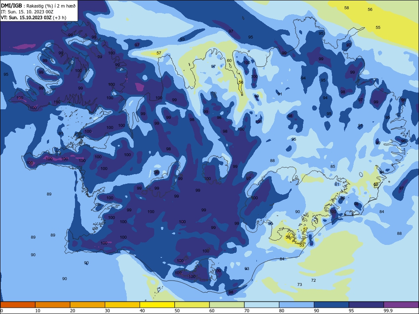Click the purple 99.9+ legend swatch
Image resolution: width=419 pixels, height=314 pixels.
point(401,305)
